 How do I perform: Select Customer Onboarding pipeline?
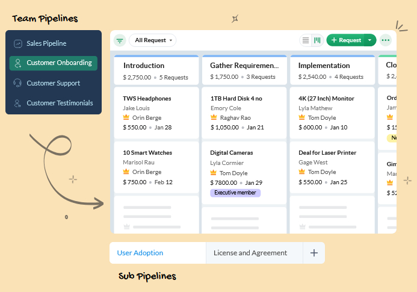point(53,63)
